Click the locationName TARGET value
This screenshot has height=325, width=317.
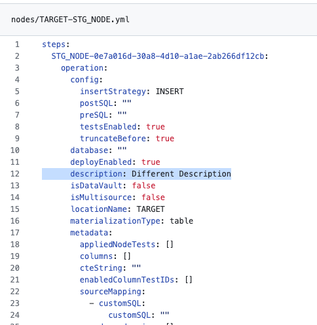click(x=151, y=209)
